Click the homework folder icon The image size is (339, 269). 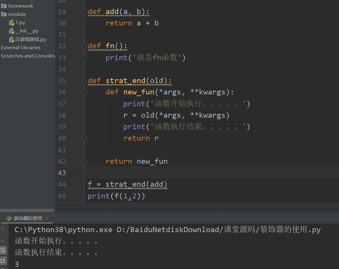(4, 6)
